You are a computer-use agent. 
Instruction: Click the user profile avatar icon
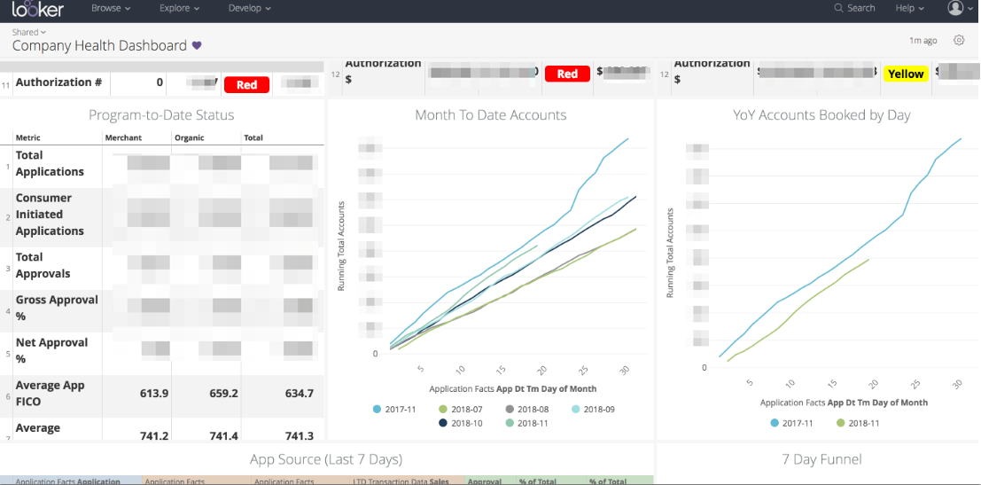955,8
